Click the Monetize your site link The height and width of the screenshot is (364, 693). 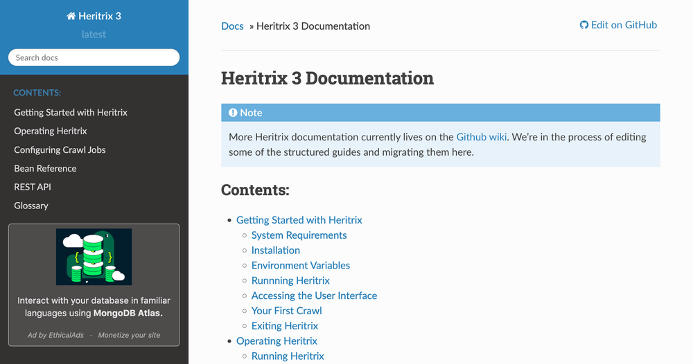pyautogui.click(x=129, y=335)
